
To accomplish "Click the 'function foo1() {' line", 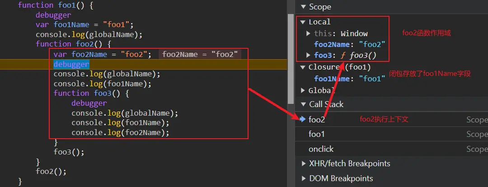I will coord(56,5).
